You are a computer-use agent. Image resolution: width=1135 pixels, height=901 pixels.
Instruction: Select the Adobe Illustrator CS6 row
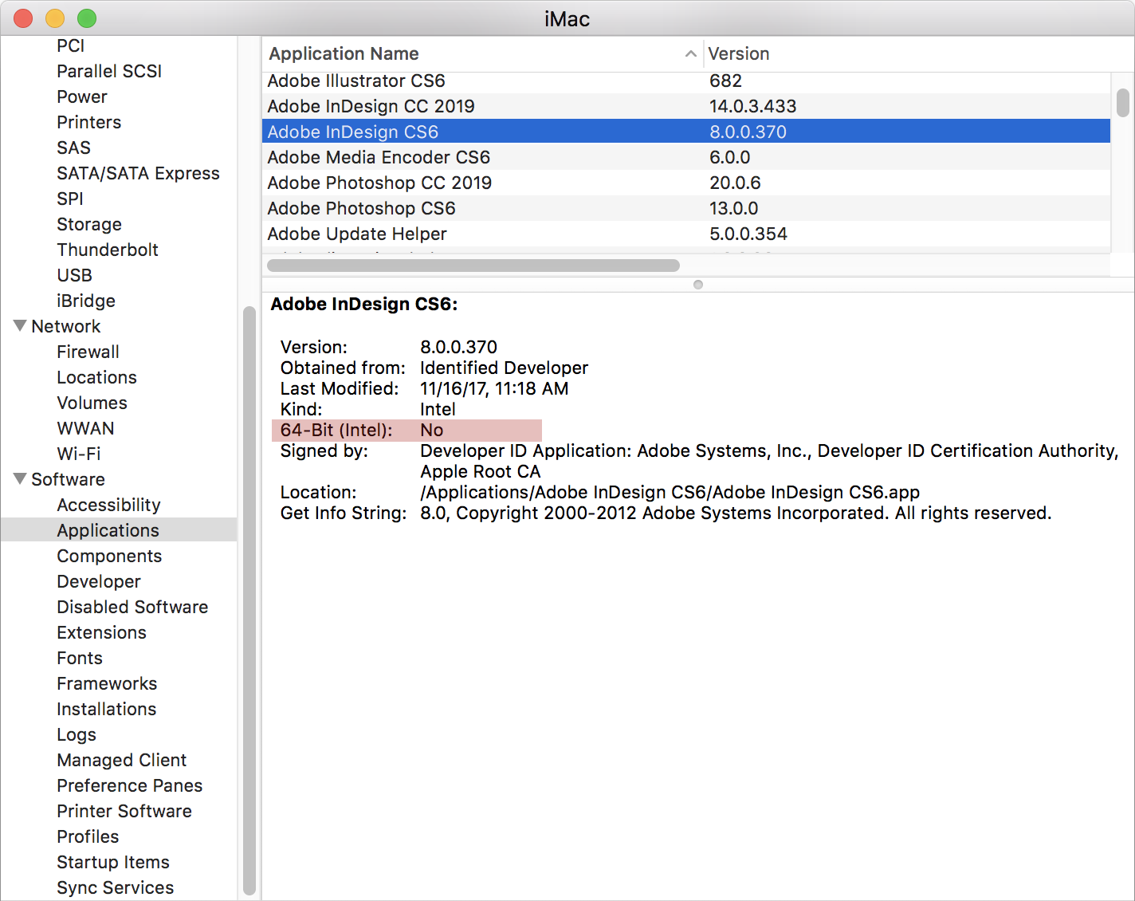tap(685, 81)
